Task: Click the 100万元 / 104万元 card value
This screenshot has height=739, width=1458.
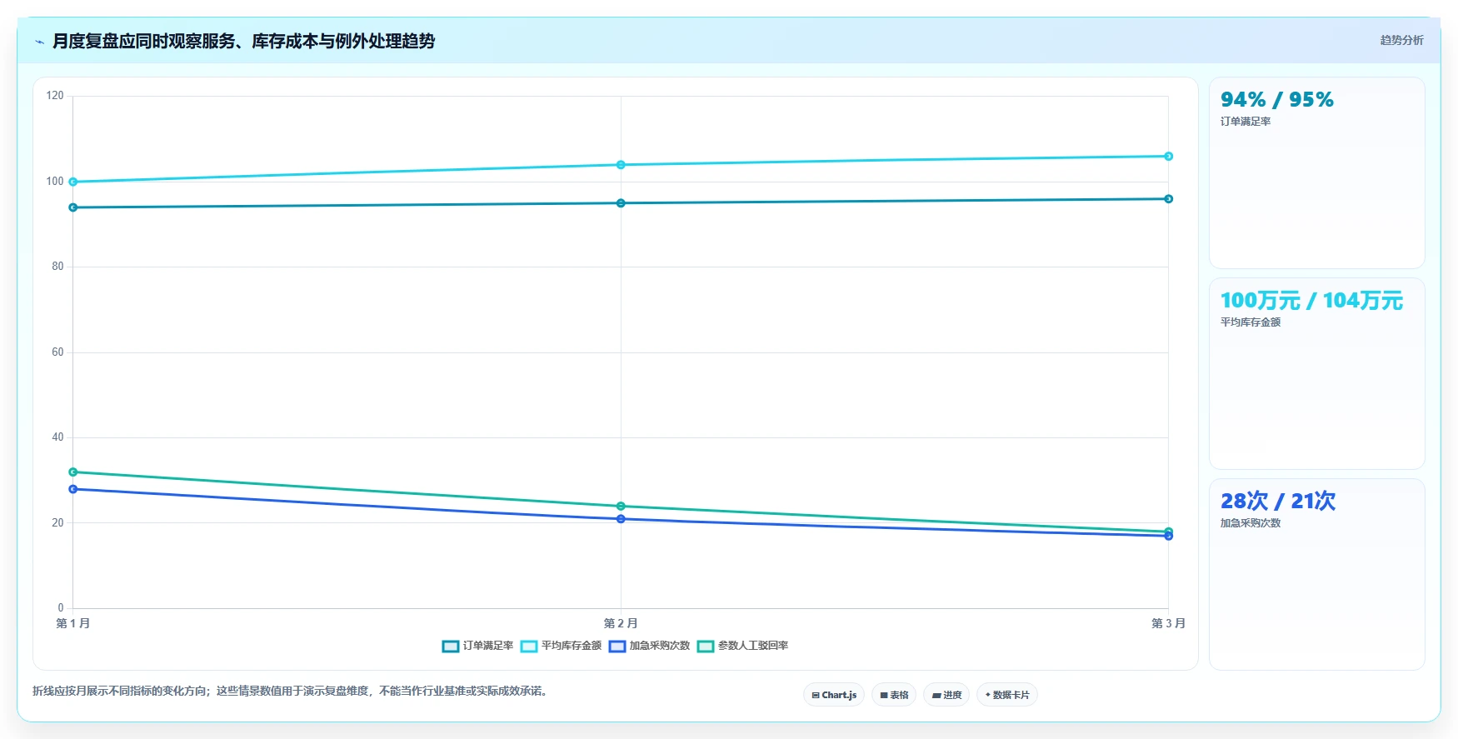Action: (x=1311, y=301)
